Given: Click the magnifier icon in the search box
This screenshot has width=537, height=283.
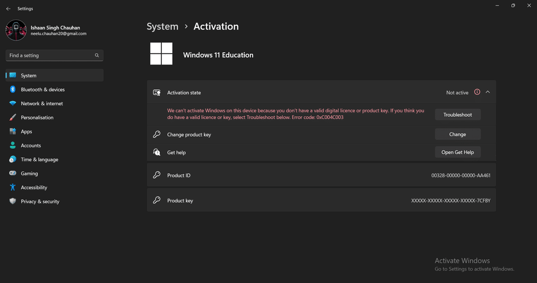Looking at the screenshot, I should coord(97,55).
